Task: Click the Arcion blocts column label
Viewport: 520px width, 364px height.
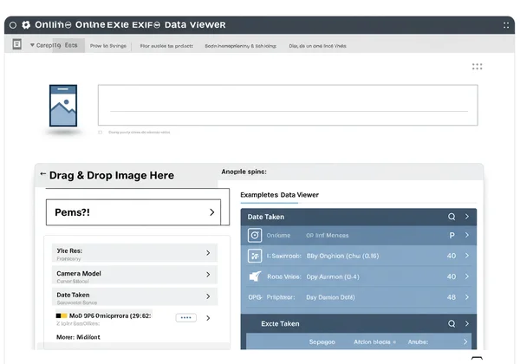Action: coord(372,341)
